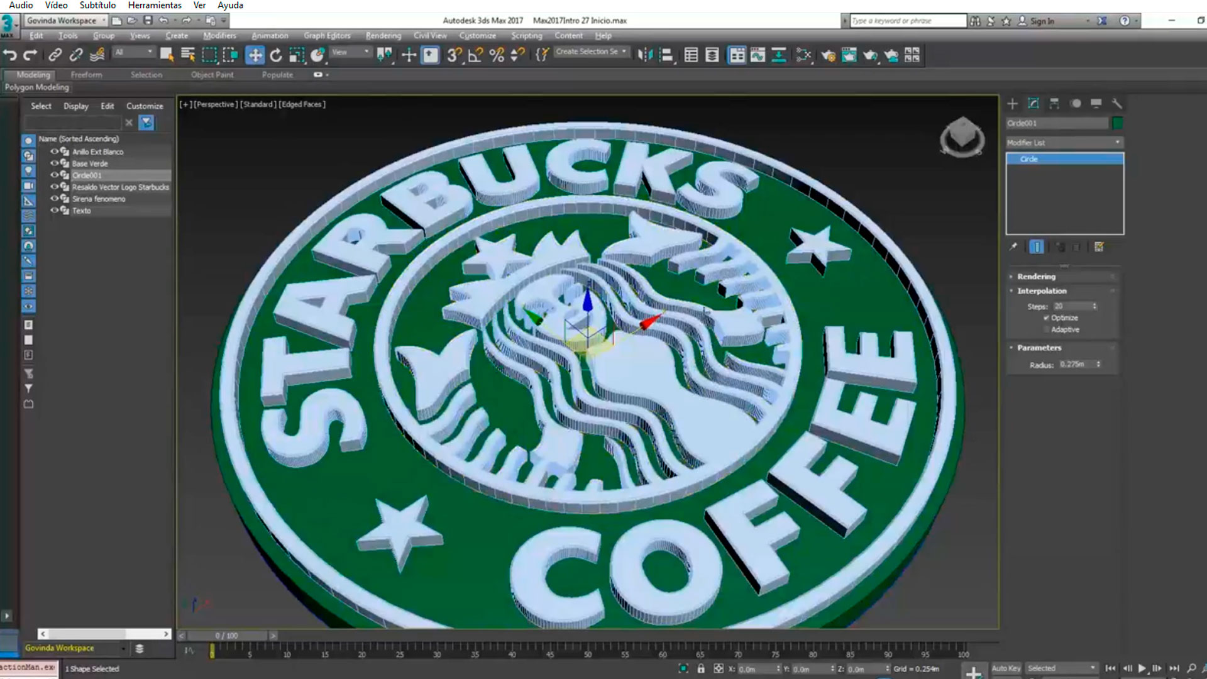Open the Perspective viewport label menu
The width and height of the screenshot is (1207, 679).
(x=216, y=104)
